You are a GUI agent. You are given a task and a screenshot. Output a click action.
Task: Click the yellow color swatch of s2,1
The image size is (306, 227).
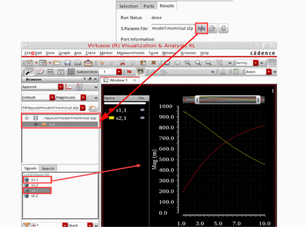point(111,118)
